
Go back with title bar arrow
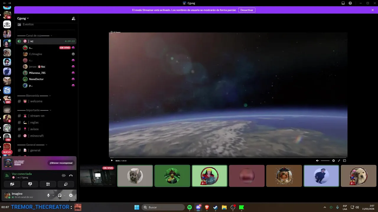coord(4,3)
